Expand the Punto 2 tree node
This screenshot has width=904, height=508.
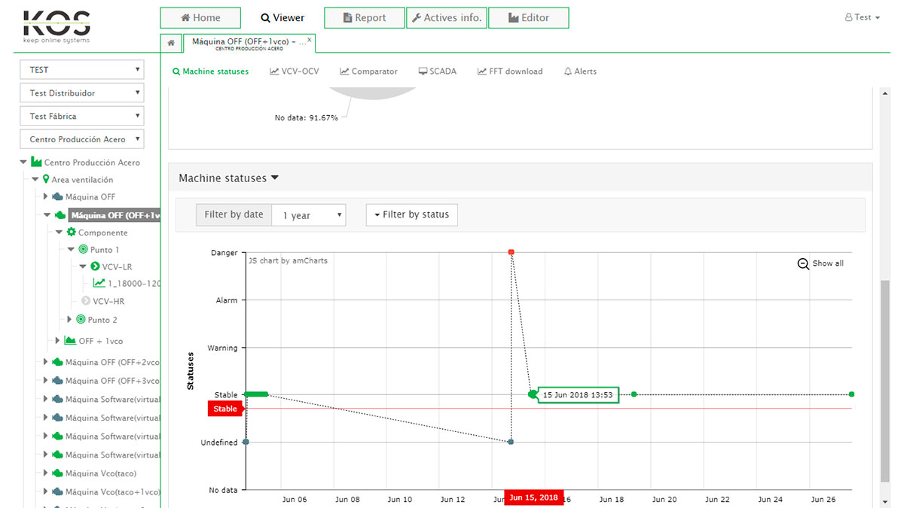(x=69, y=320)
